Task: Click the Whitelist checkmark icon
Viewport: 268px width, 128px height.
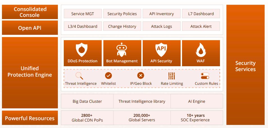Action: click(108, 76)
